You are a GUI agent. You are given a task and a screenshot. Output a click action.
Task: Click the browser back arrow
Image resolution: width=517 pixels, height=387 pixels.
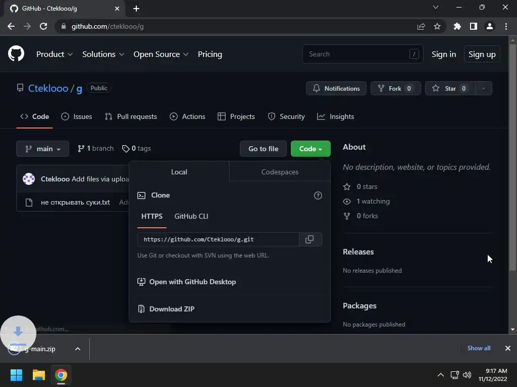[11, 26]
